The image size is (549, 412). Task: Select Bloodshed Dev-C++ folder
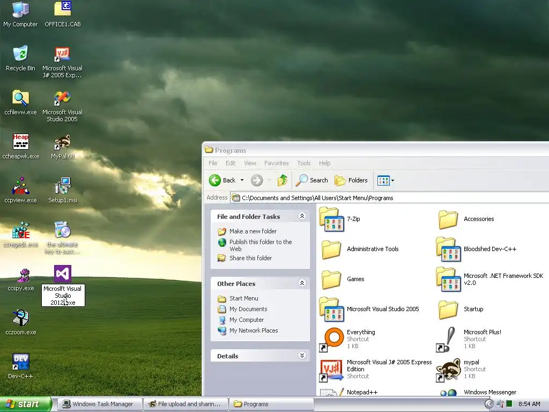[x=476, y=249]
